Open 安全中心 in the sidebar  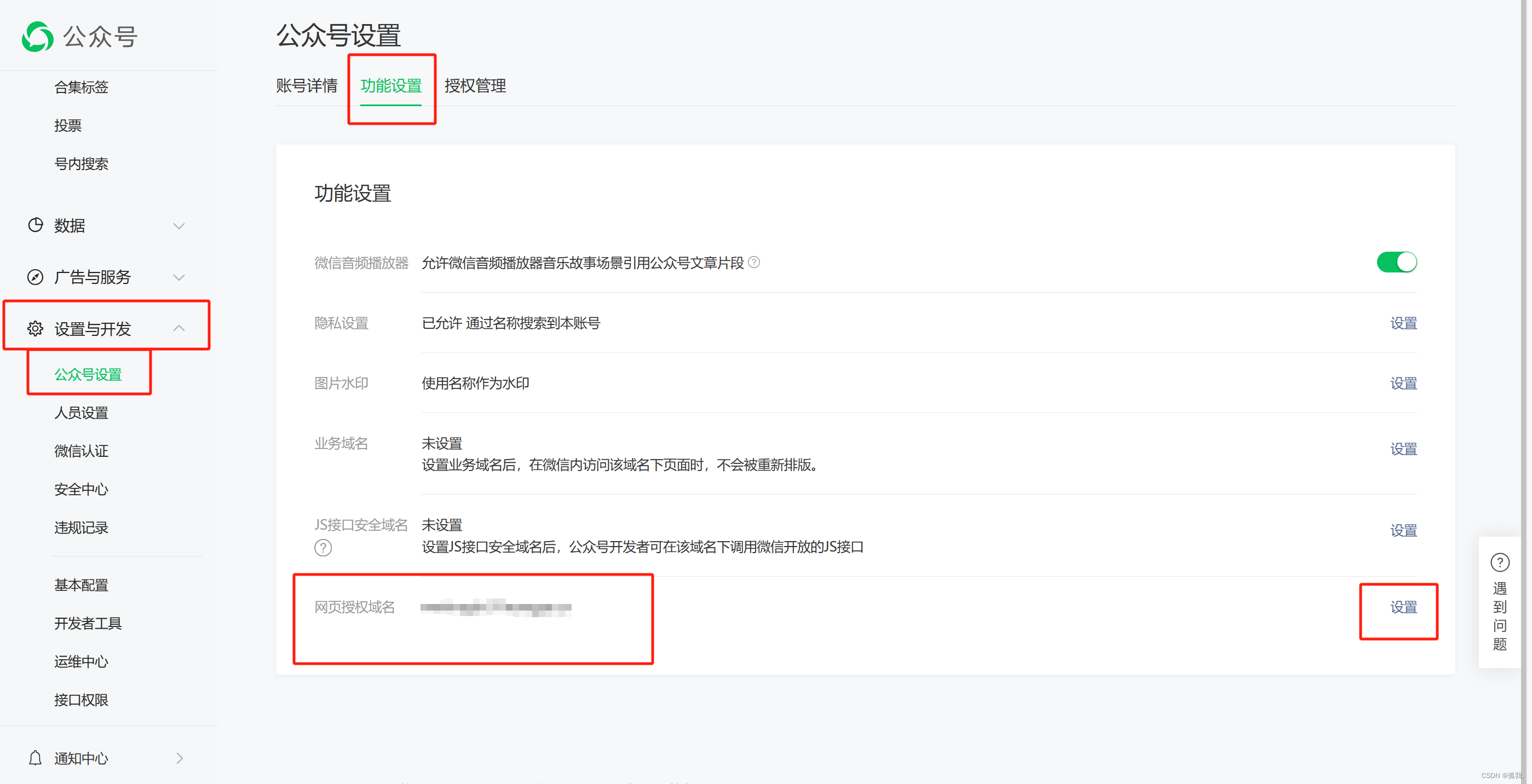click(82, 490)
